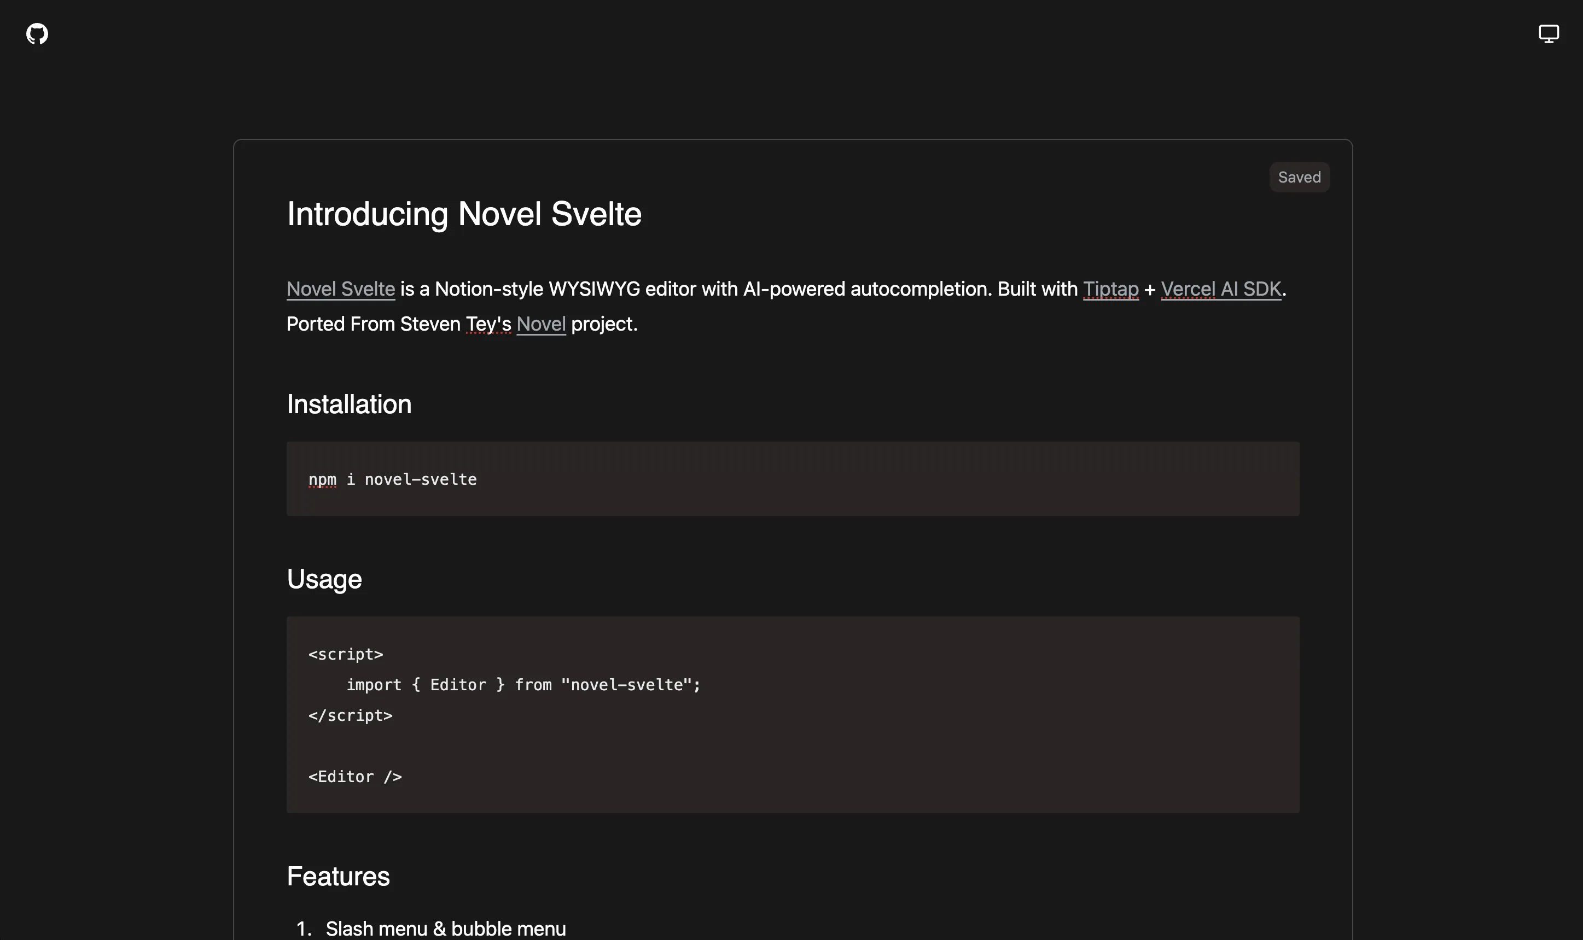Click the word autocompletion in paragraph
This screenshot has width=1583, height=940.
pyautogui.click(x=918, y=289)
